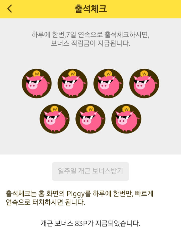
Task: Tap the gold coin on first top-row piggy
Action: (37, 74)
